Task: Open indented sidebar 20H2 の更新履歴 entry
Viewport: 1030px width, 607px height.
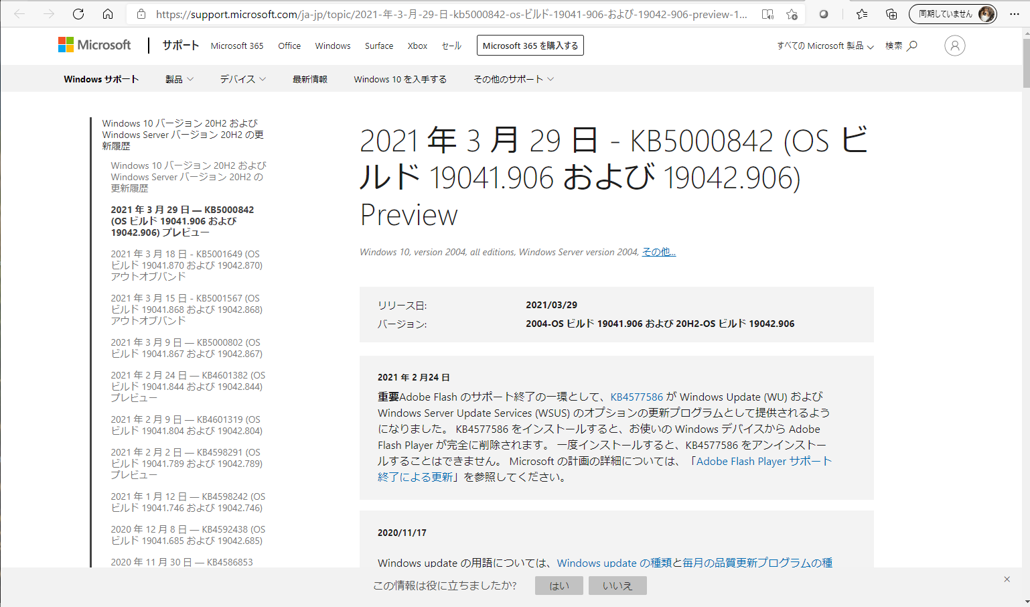Action: (188, 177)
